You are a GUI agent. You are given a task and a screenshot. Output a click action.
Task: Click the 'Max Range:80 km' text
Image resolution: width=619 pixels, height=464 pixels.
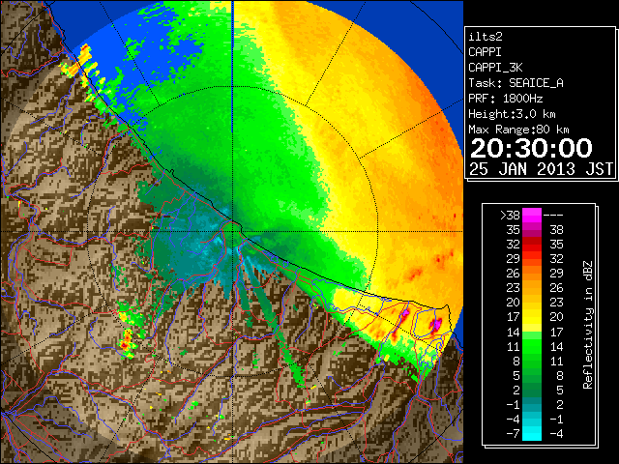[x=518, y=130]
